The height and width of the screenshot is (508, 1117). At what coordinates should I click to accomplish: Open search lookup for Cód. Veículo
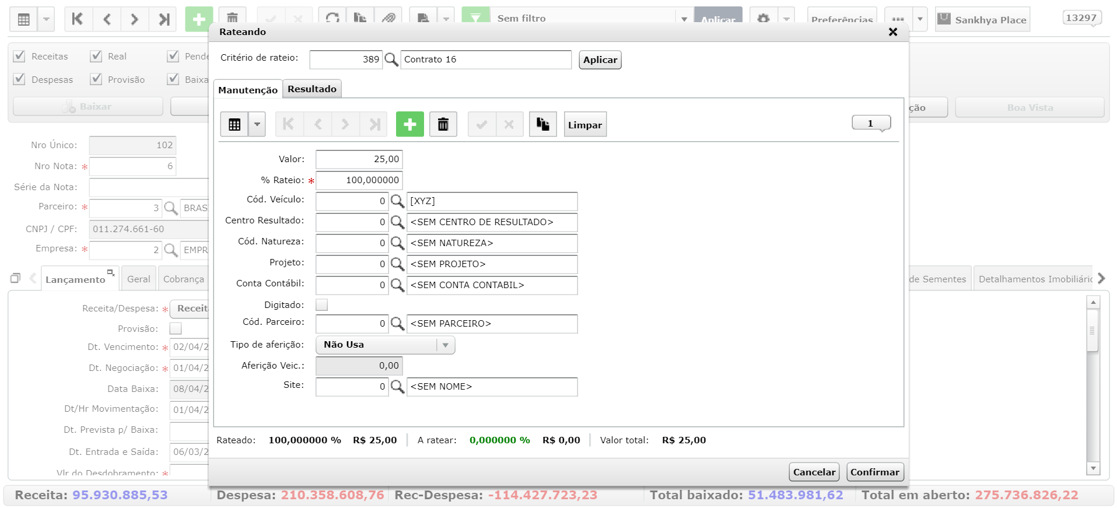pyautogui.click(x=397, y=201)
